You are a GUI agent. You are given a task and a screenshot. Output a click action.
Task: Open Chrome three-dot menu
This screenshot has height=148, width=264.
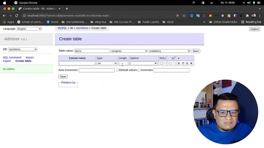(260, 16)
